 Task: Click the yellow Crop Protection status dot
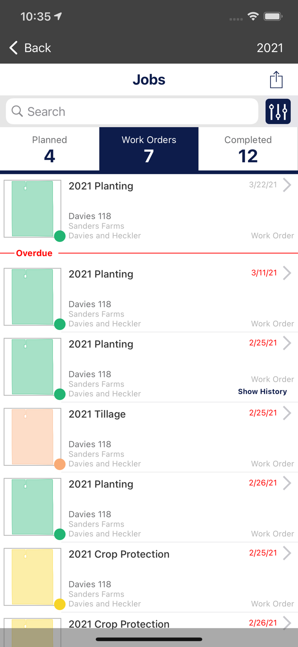tap(60, 604)
